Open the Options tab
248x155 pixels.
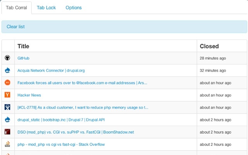point(74,8)
